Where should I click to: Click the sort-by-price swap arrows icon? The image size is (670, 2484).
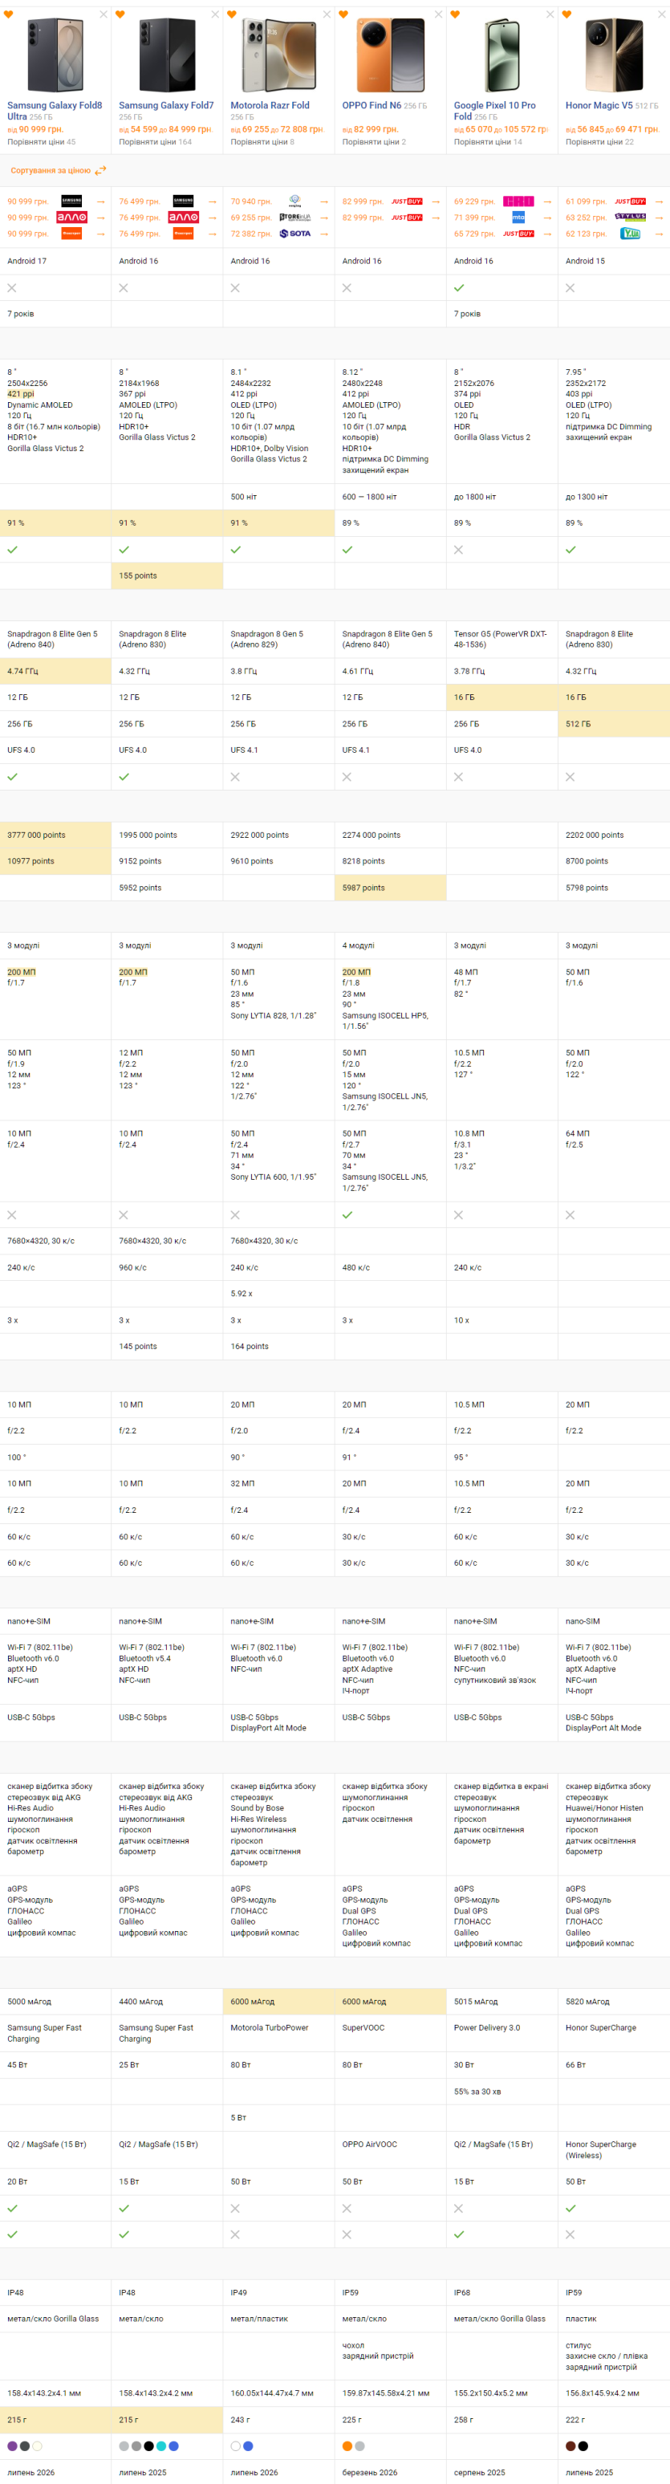pyautogui.click(x=100, y=171)
